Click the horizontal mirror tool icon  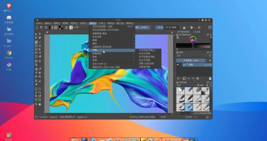click(184, 27)
